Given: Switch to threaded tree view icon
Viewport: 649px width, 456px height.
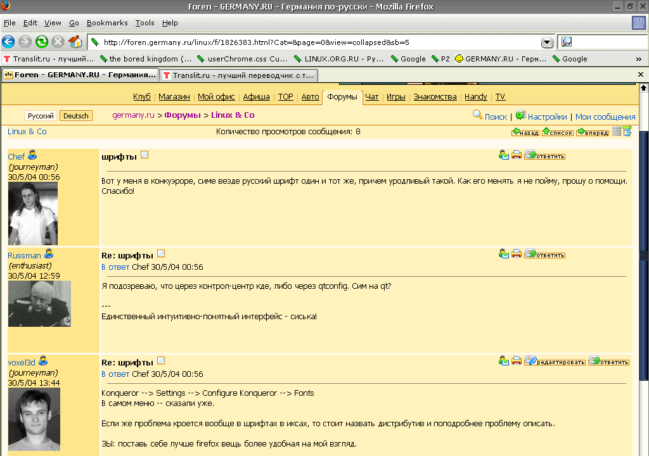Looking at the screenshot, I should pyautogui.click(x=627, y=132).
